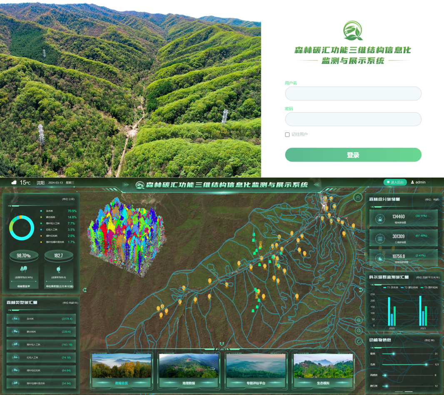The height and width of the screenshot is (395, 444).
Task: Click the 进入后台 button
Action: (x=395, y=182)
